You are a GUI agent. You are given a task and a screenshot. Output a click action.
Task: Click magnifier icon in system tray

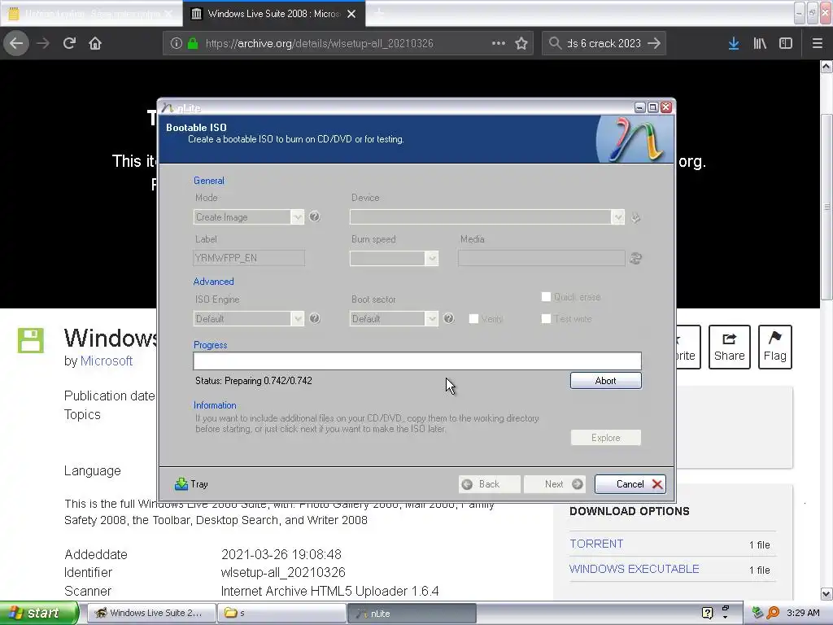point(774,613)
